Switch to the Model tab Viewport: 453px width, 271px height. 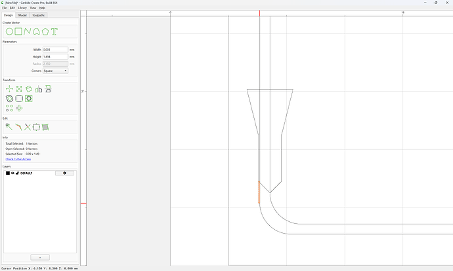point(22,15)
